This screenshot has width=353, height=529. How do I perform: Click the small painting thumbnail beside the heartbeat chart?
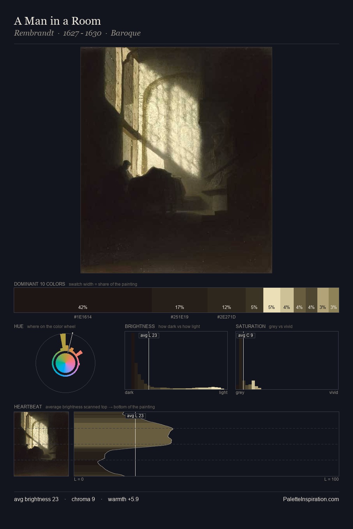tap(41, 444)
